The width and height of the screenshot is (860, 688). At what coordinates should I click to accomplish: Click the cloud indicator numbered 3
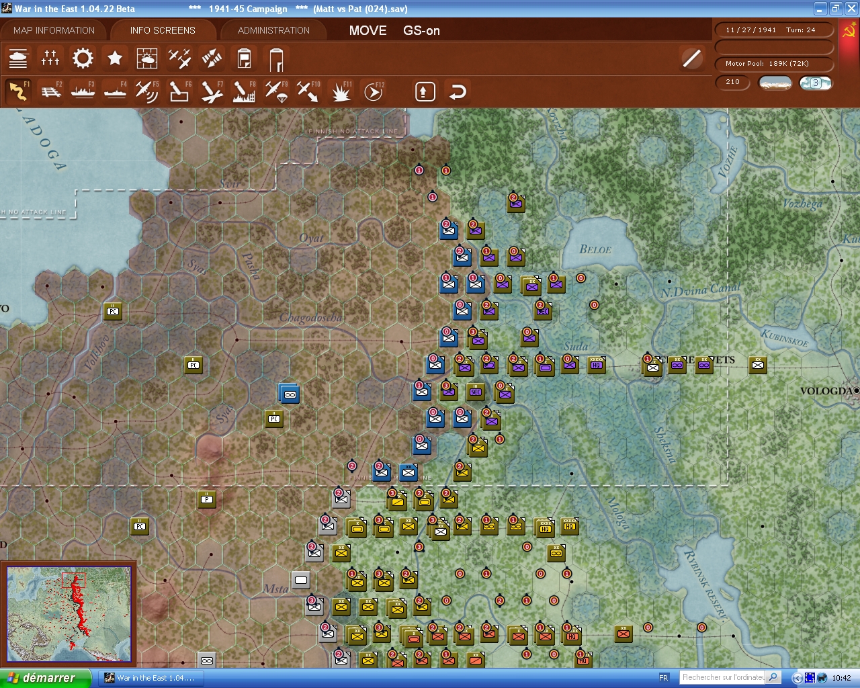click(x=816, y=83)
